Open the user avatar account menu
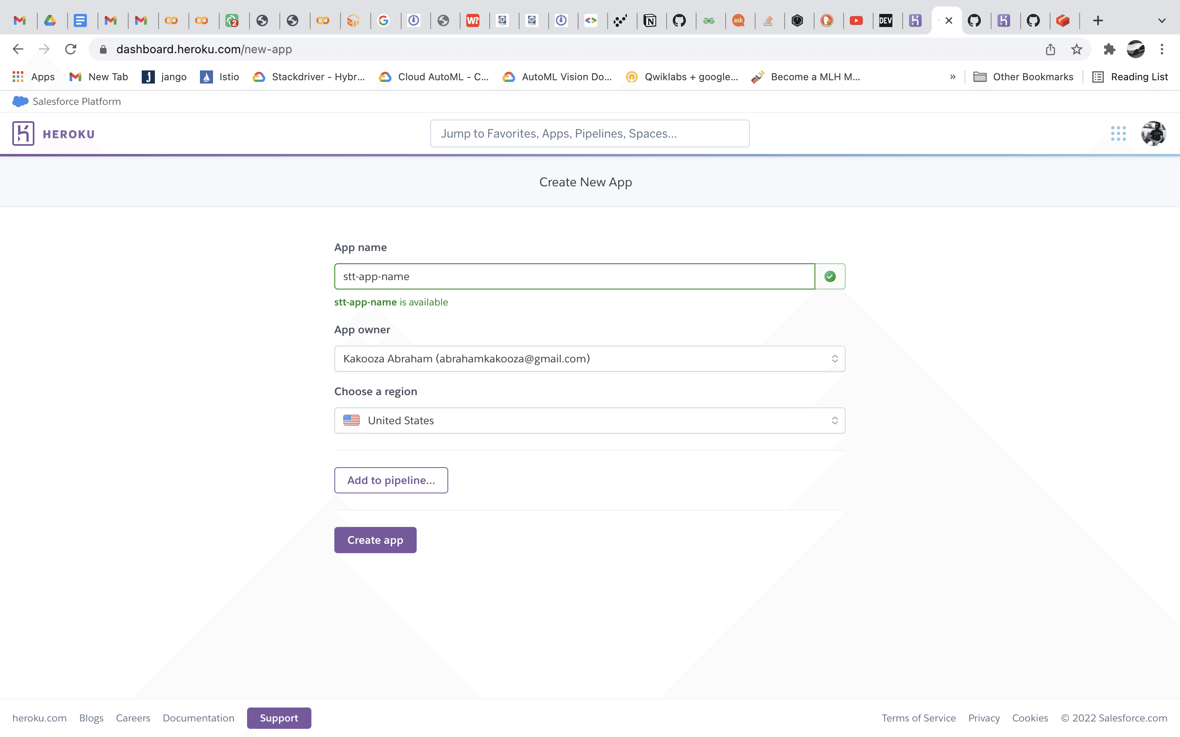This screenshot has height=737, width=1180. pos(1153,133)
